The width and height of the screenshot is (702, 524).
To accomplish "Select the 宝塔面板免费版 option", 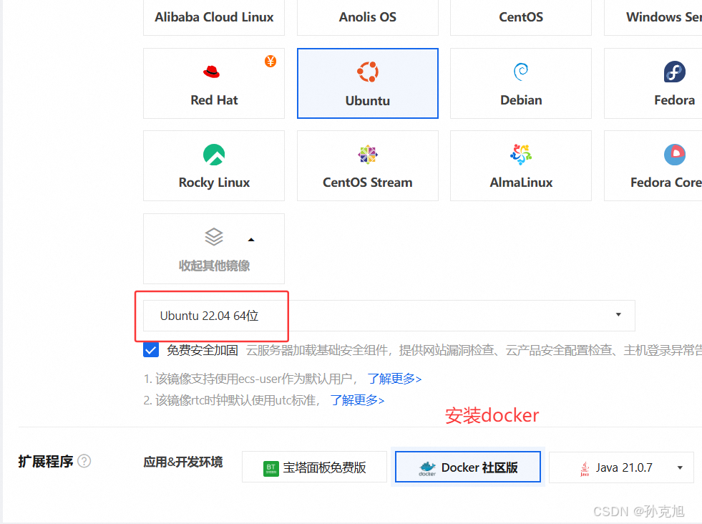I will pyautogui.click(x=314, y=467).
